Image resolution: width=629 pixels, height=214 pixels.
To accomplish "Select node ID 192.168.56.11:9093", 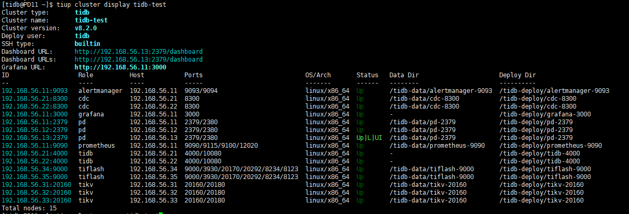I will point(35,91).
